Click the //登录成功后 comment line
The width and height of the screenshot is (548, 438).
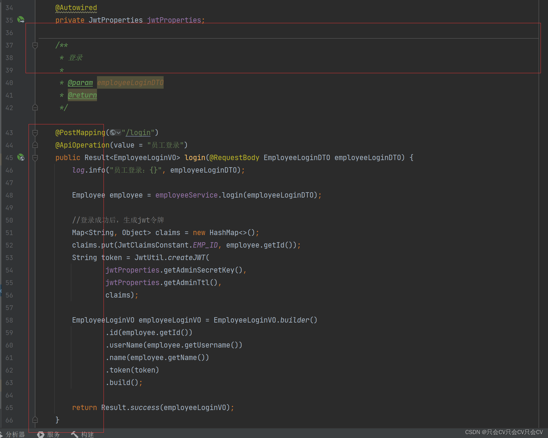118,220
